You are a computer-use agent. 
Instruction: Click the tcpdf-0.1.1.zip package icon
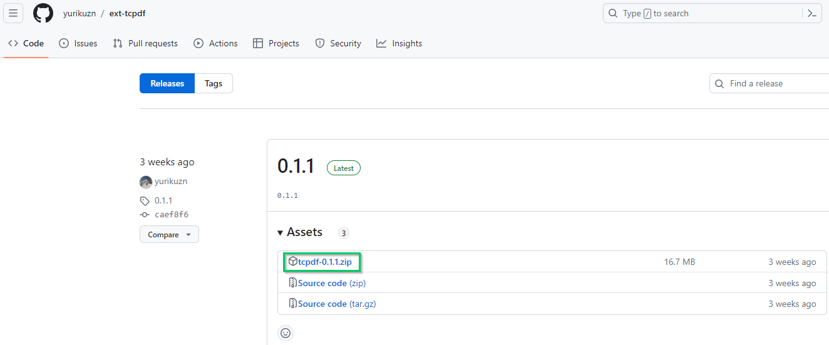pyautogui.click(x=292, y=262)
